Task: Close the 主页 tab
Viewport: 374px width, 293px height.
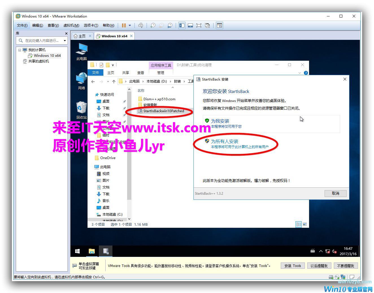Action: [x=90, y=36]
